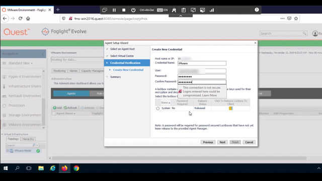Image resolution: width=322 pixels, height=181 pixels.
Task: Expand the VMware Model tree node
Action: 8,151
